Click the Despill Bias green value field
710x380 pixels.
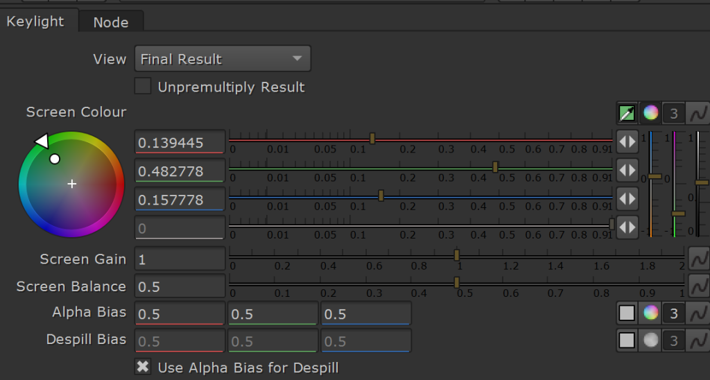(273, 340)
